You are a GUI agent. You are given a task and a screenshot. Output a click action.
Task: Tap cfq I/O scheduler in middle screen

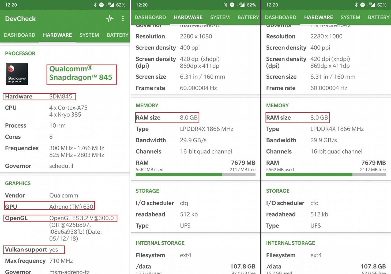tap(184, 203)
